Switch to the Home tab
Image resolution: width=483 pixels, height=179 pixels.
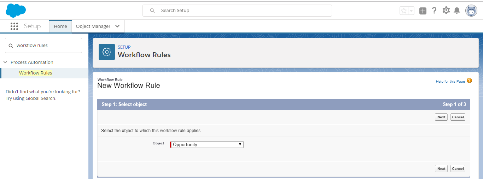coord(60,26)
